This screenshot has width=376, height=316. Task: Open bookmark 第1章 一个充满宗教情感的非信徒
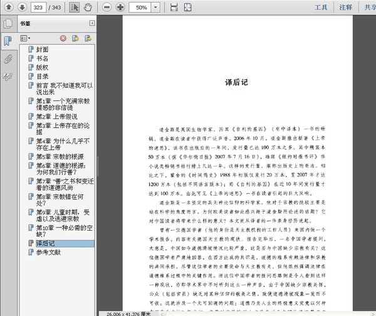pos(63,104)
